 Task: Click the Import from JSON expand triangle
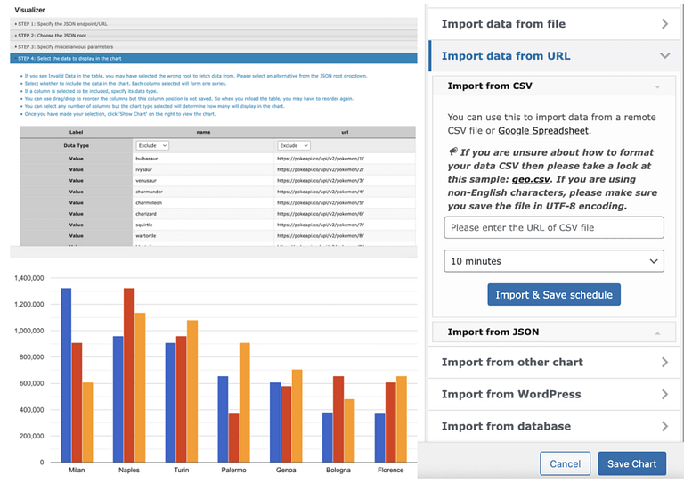(x=657, y=332)
